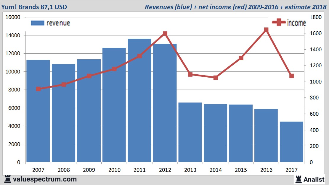Viewport: 329px width, 185px height.
Task: Select the 2012 income peak marker
Action: [165, 33]
